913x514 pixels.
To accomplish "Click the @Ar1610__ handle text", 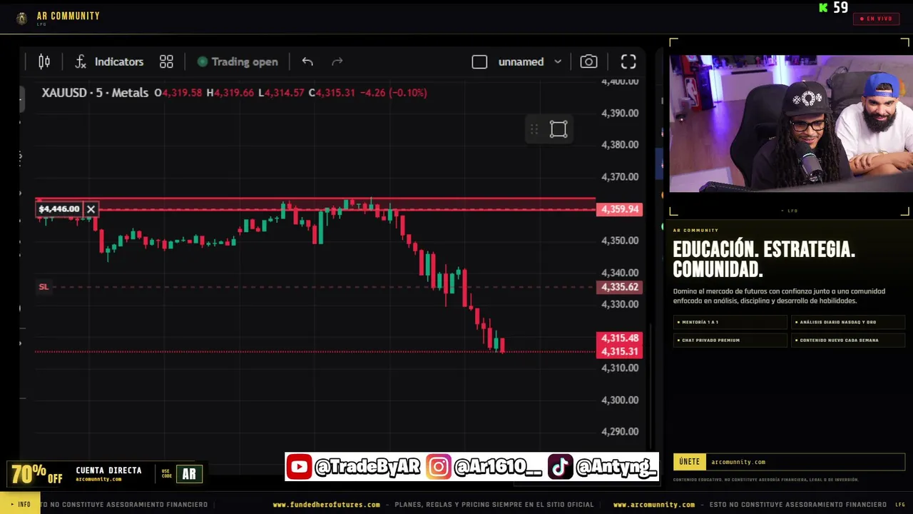I will tap(498, 467).
